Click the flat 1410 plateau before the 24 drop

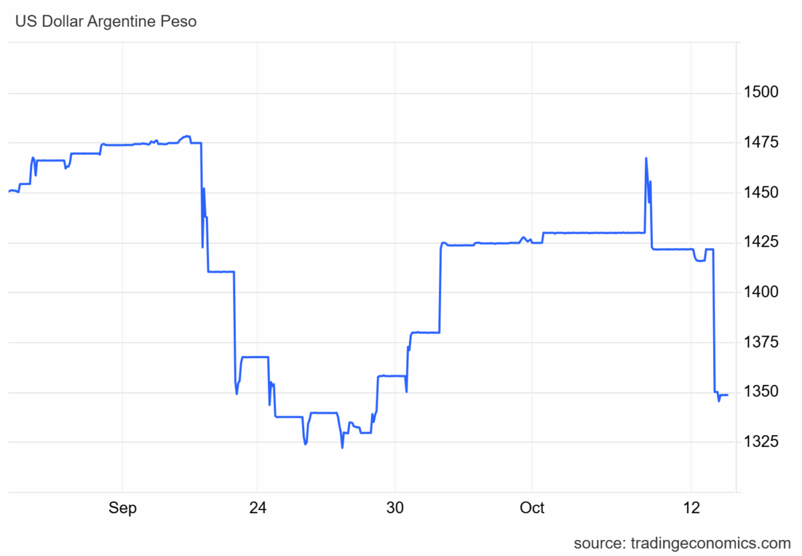[x=221, y=271]
